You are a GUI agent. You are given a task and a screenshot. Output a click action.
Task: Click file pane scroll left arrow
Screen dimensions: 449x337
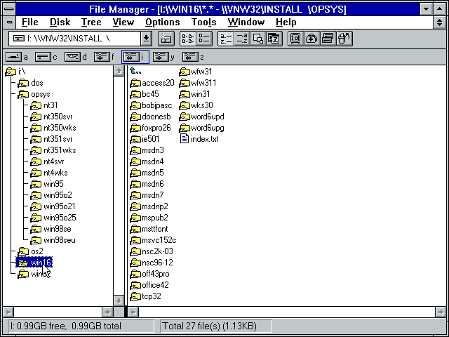coord(133,312)
